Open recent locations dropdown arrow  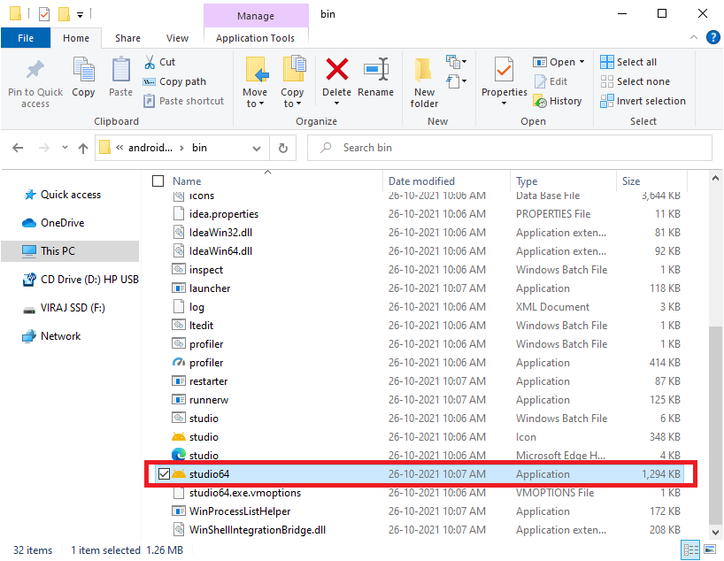tap(65, 147)
